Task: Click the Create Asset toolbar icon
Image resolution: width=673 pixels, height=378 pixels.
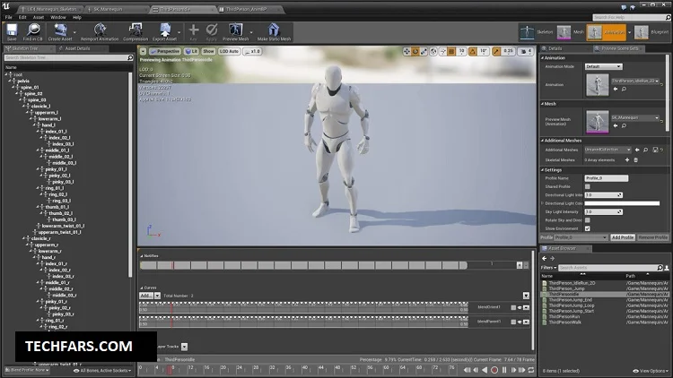Action: point(60,31)
